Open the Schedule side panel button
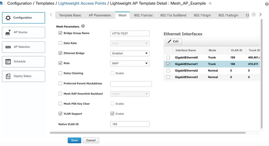 point(24,62)
